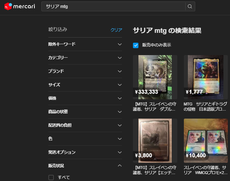Image resolution: width=230 pixels, height=181 pixels.
Task: Click the title サリア WMCQプロモ×2…
Action: pyautogui.click(x=205, y=170)
